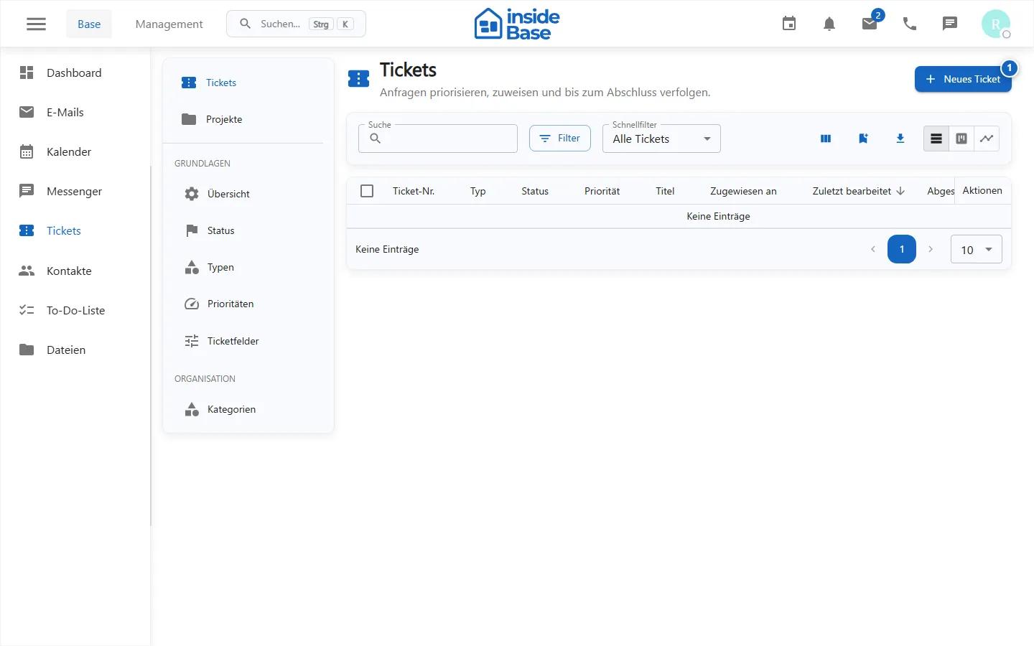Open Dateien in sidebar
This screenshot has width=1034, height=646.
[x=75, y=350]
